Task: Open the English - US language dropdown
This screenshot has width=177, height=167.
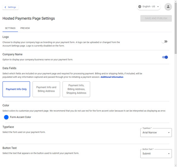Action: click(x=149, y=7)
